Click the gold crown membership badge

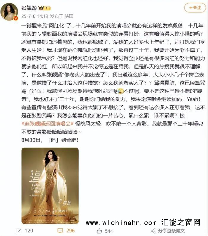coord(41,8)
